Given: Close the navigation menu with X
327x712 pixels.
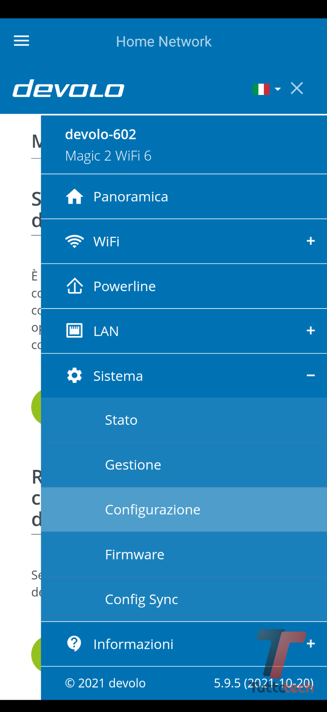Looking at the screenshot, I should [x=297, y=88].
